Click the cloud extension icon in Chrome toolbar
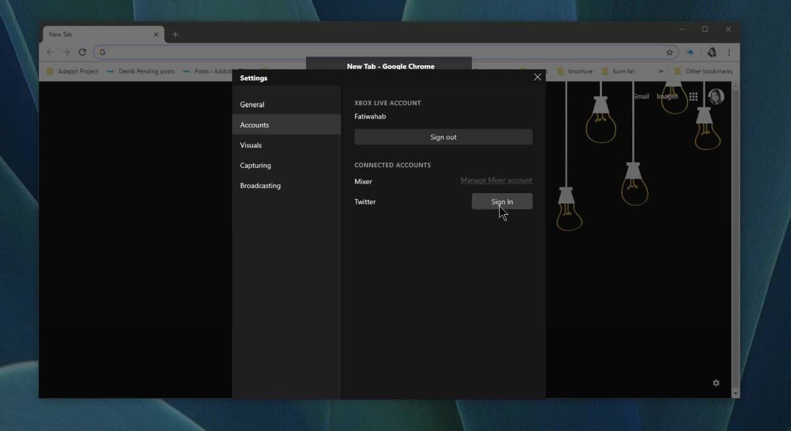 coord(690,52)
